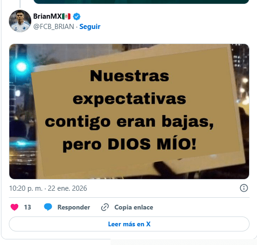The height and width of the screenshot is (245, 257).
Task: Open the GIF with the cardboard sign
Action: 129,111
